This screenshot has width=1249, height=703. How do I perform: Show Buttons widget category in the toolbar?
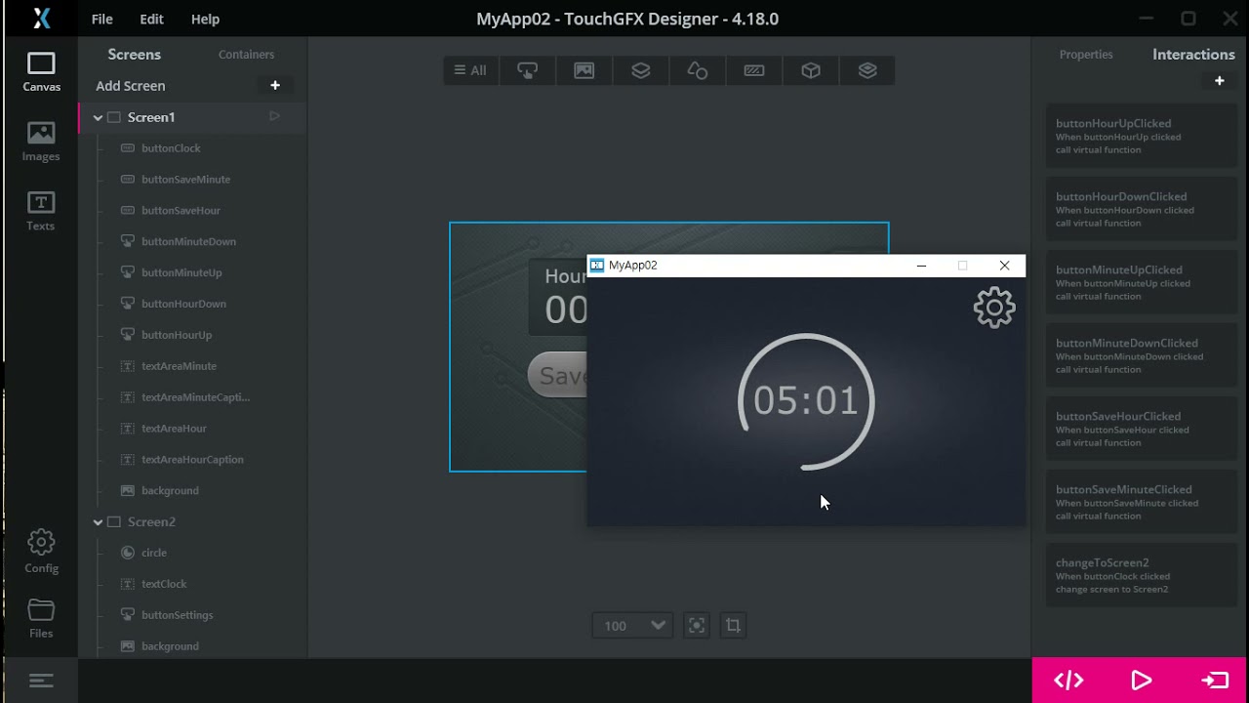point(527,70)
